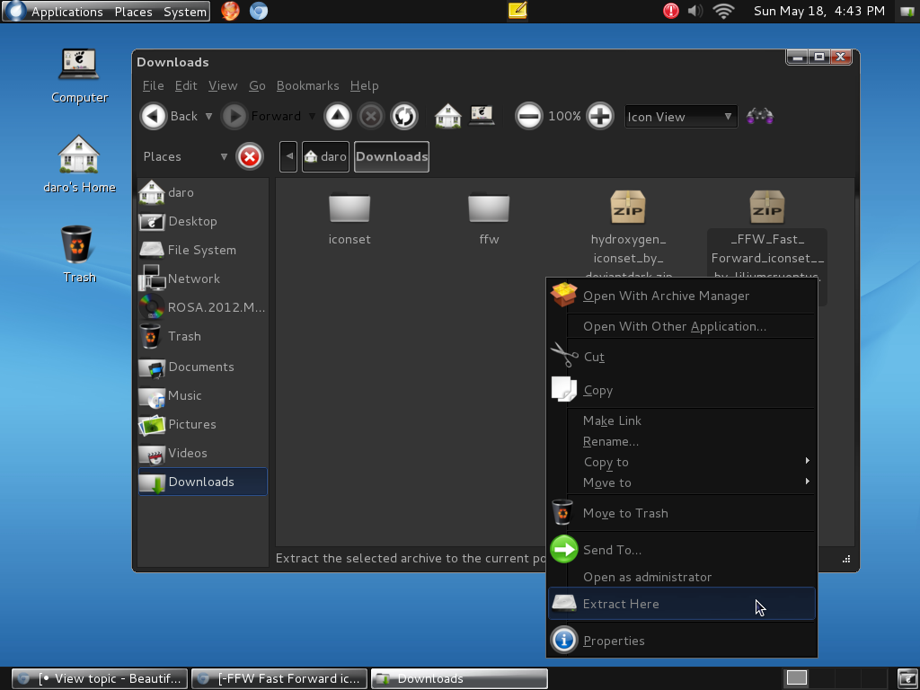The width and height of the screenshot is (920, 690).
Task: Click the Computer toolbar icon
Action: click(x=482, y=116)
